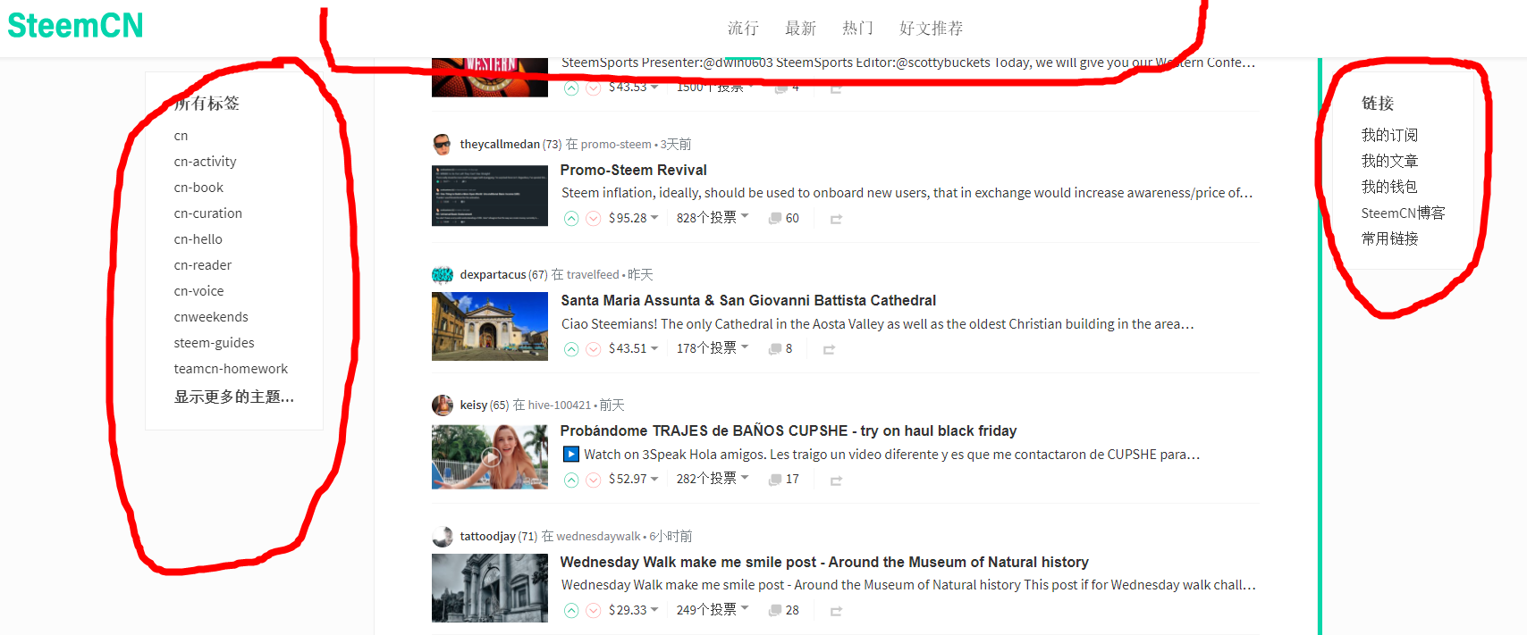Expand the $29.33 payout dropdown
The height and width of the screenshot is (635, 1527).
click(x=633, y=610)
